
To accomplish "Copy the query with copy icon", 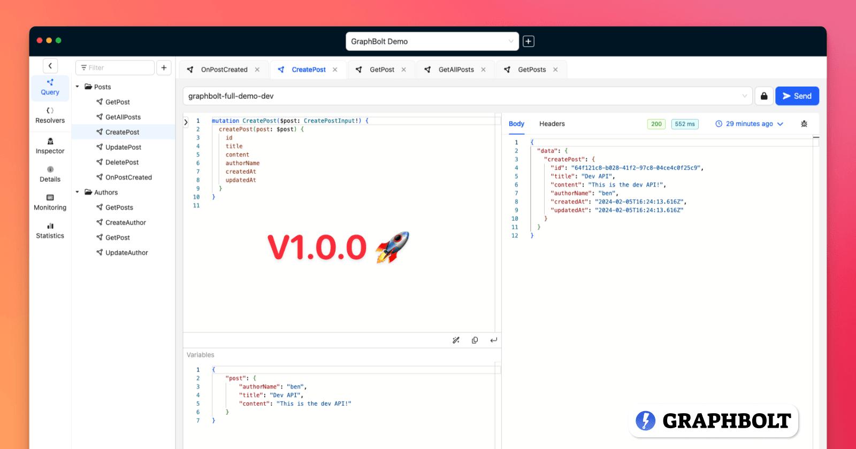I will (x=475, y=340).
